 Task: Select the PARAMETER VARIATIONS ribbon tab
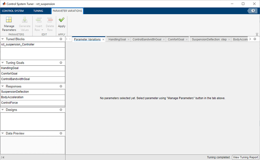point(67,11)
